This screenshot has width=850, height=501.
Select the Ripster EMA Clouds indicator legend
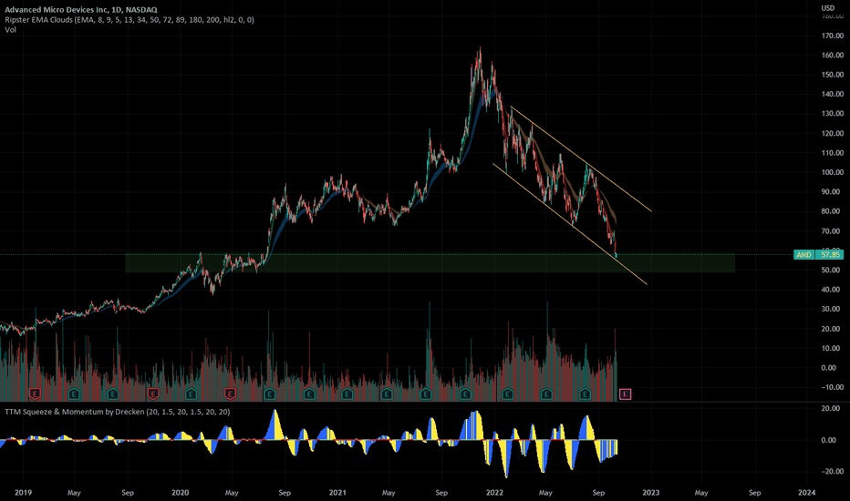tap(129, 19)
